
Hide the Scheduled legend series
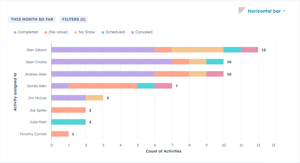pyautogui.click(x=115, y=32)
